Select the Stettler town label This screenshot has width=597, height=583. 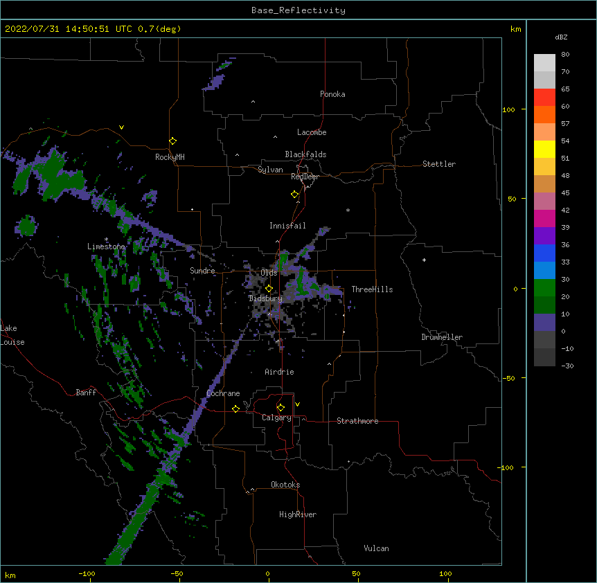click(x=439, y=164)
